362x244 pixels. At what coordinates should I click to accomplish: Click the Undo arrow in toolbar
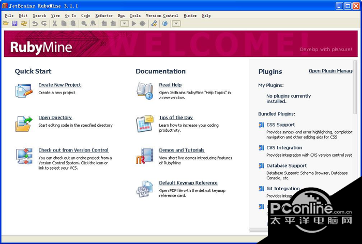[x=35, y=23]
